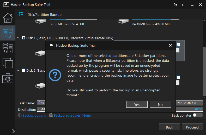Click the Backup schedules calendar icon
Screen dimensions: 206x135
(51, 115)
